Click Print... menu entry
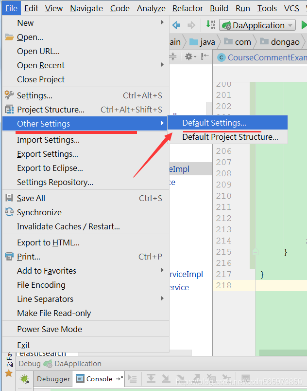Viewport: 307px width, 391px height. click(x=86, y=257)
